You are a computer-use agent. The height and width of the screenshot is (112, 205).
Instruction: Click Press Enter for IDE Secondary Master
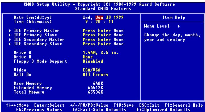point(97,40)
